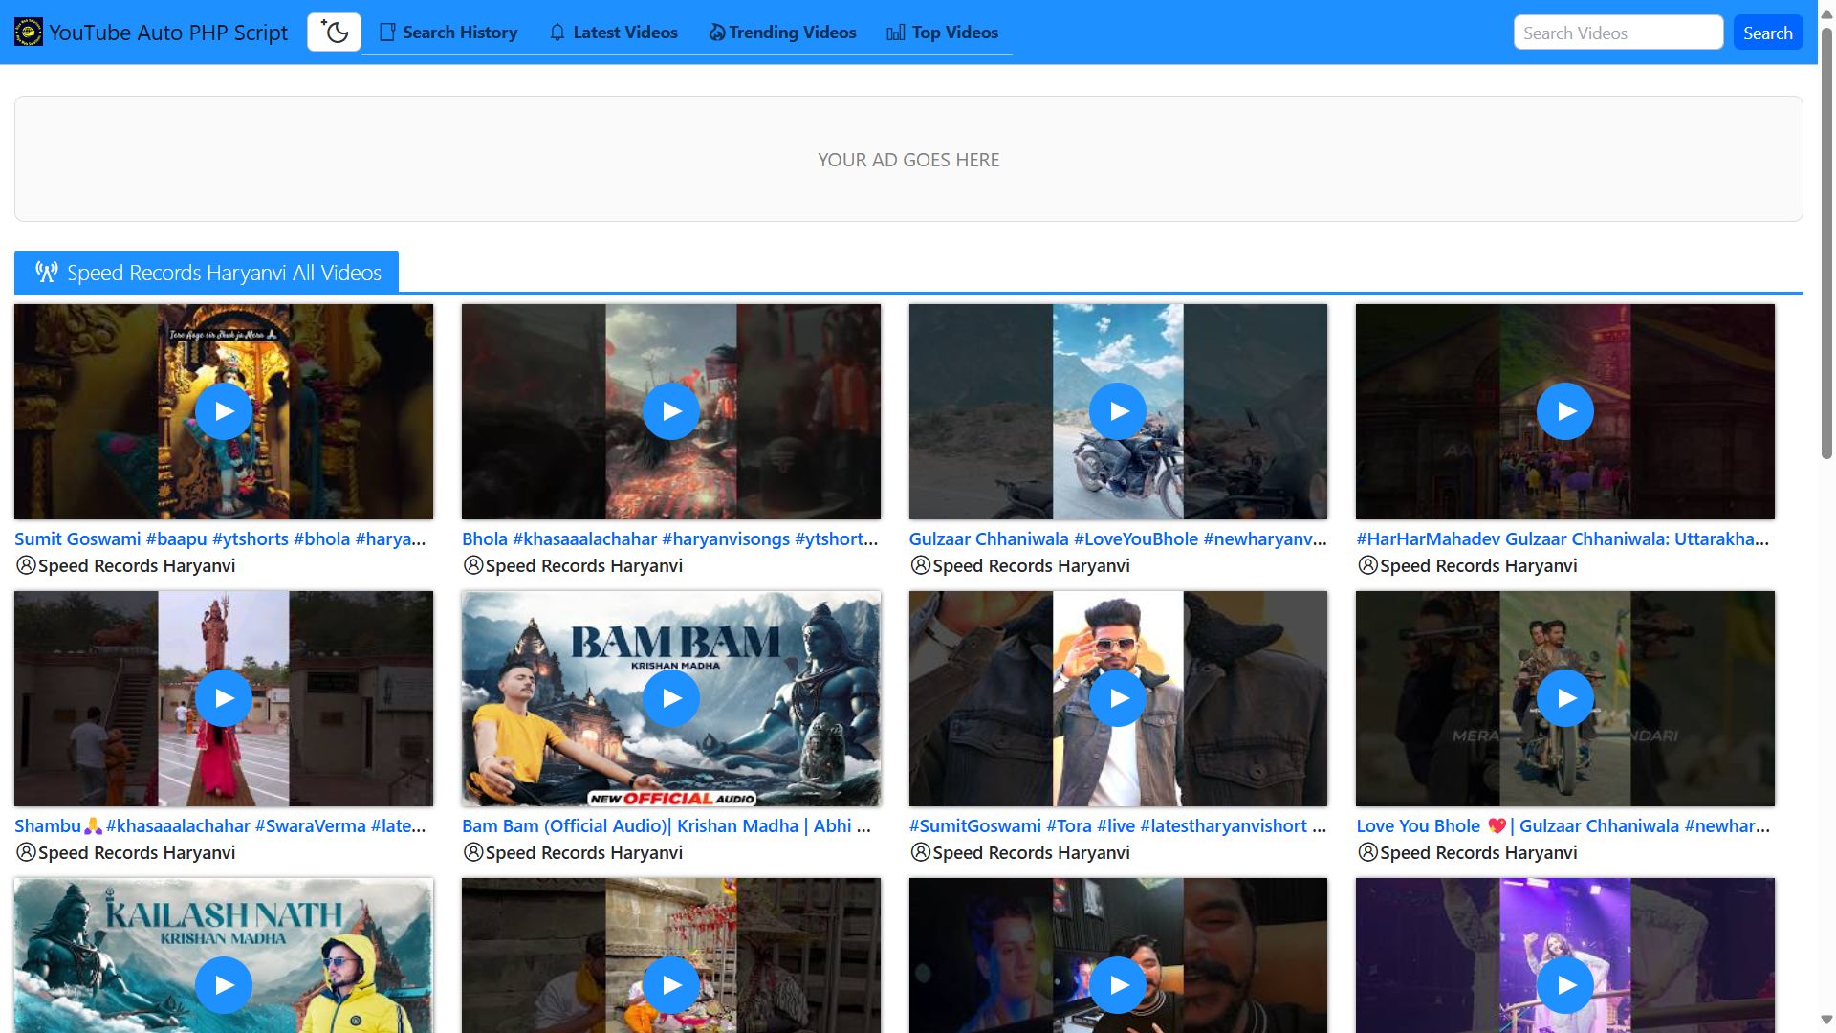The height and width of the screenshot is (1033, 1836).
Task: Click the scrollbar up arrow
Action: click(x=1826, y=12)
